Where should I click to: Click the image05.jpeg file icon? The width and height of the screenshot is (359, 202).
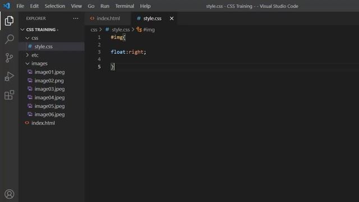point(30,106)
